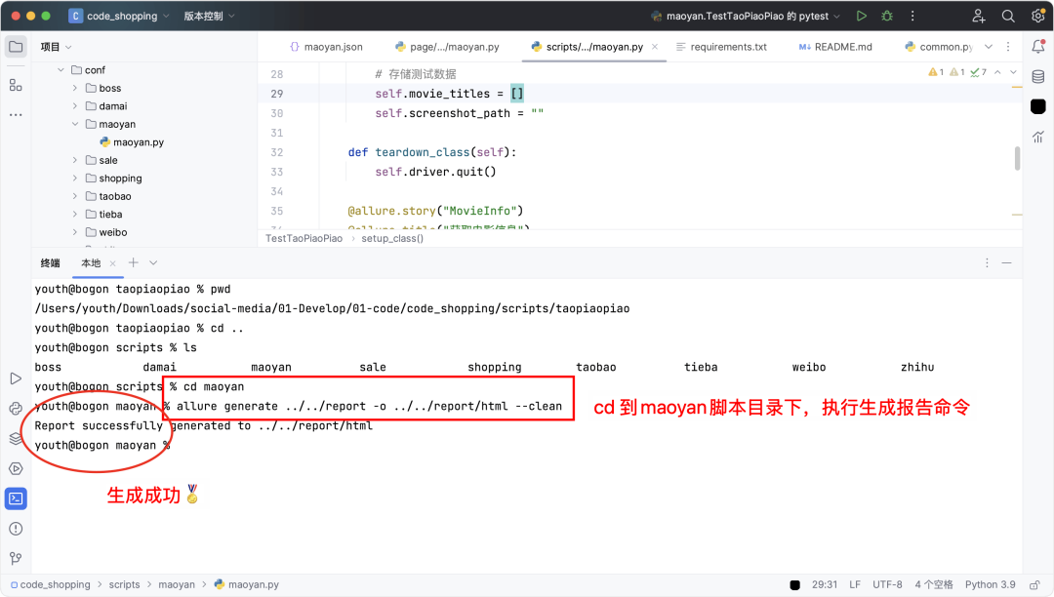The height and width of the screenshot is (597, 1054).
Task: Open the chart analytics tool window icon
Action: coord(1038,137)
